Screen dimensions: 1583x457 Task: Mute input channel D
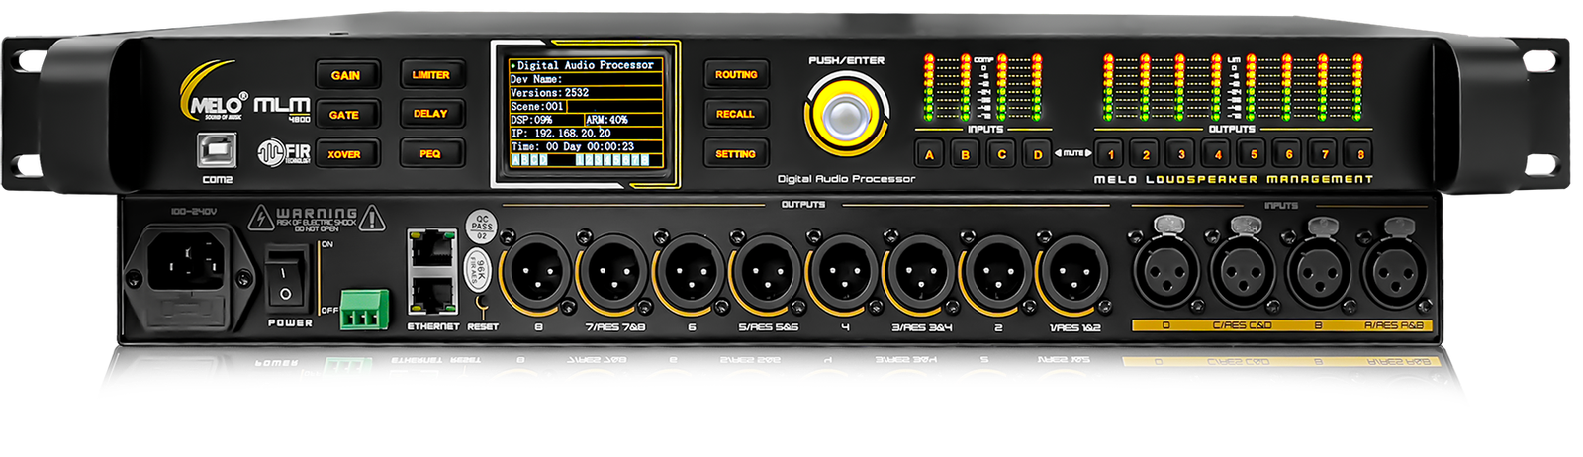pyautogui.click(x=1038, y=154)
